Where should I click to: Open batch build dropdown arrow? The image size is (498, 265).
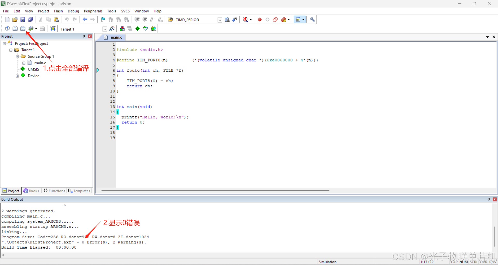[36, 29]
